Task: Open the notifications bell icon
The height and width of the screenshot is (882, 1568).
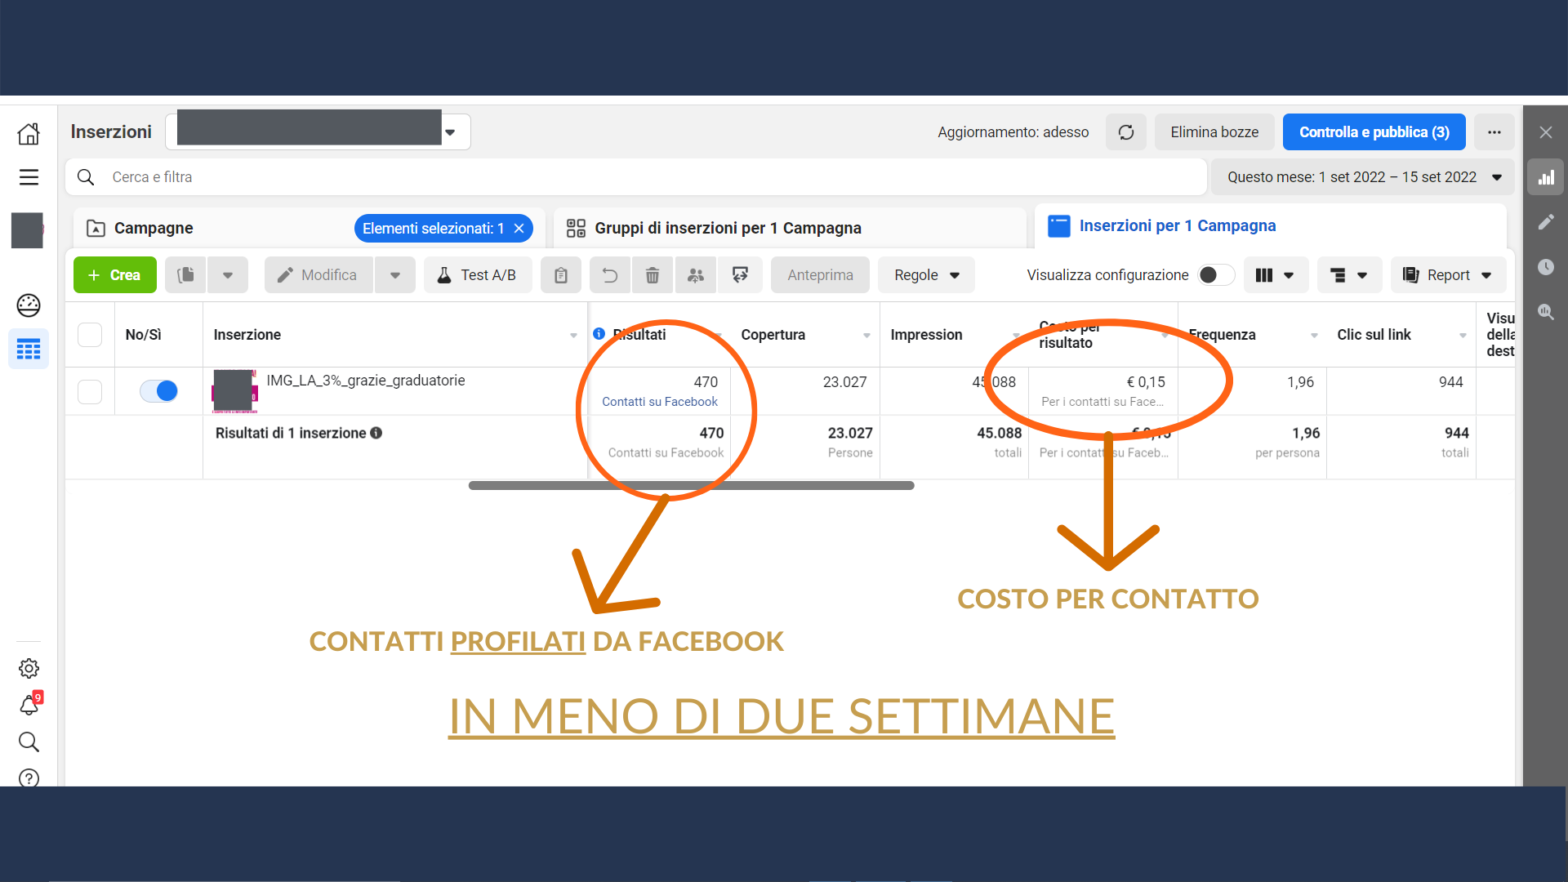Action: [x=29, y=705]
